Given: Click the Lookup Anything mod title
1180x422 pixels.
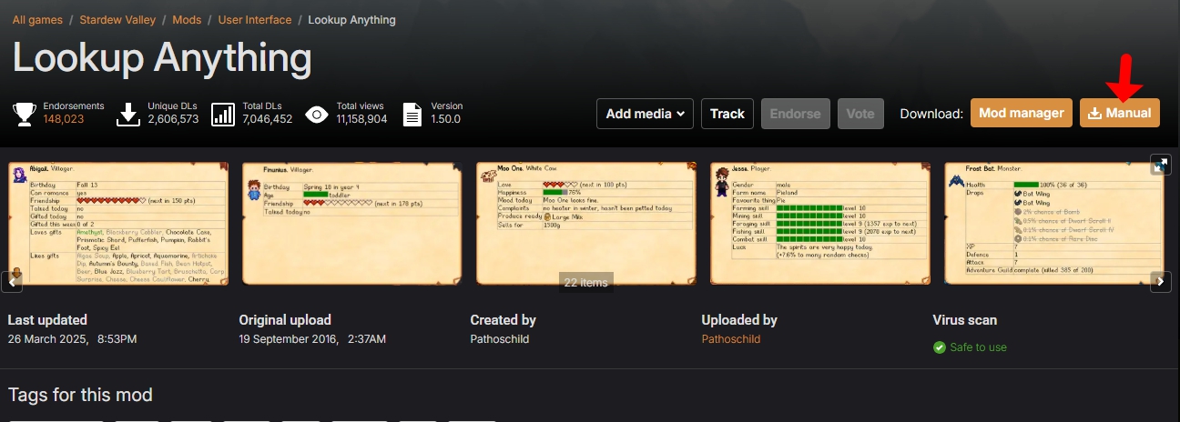Looking at the screenshot, I should pyautogui.click(x=162, y=59).
